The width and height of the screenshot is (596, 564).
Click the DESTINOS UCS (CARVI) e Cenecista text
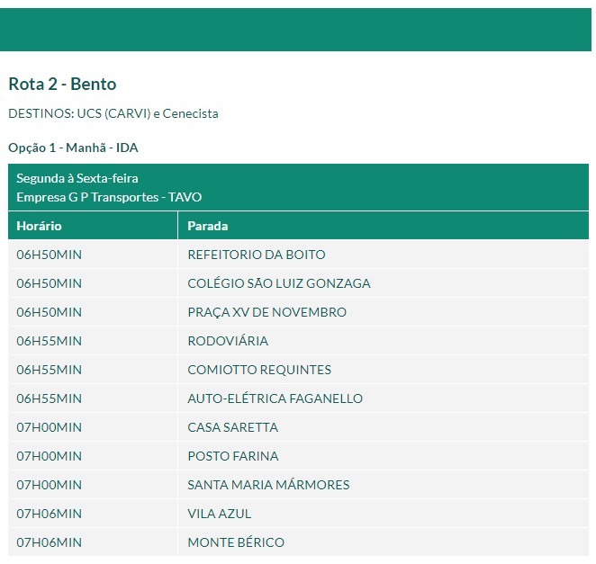click(x=113, y=114)
